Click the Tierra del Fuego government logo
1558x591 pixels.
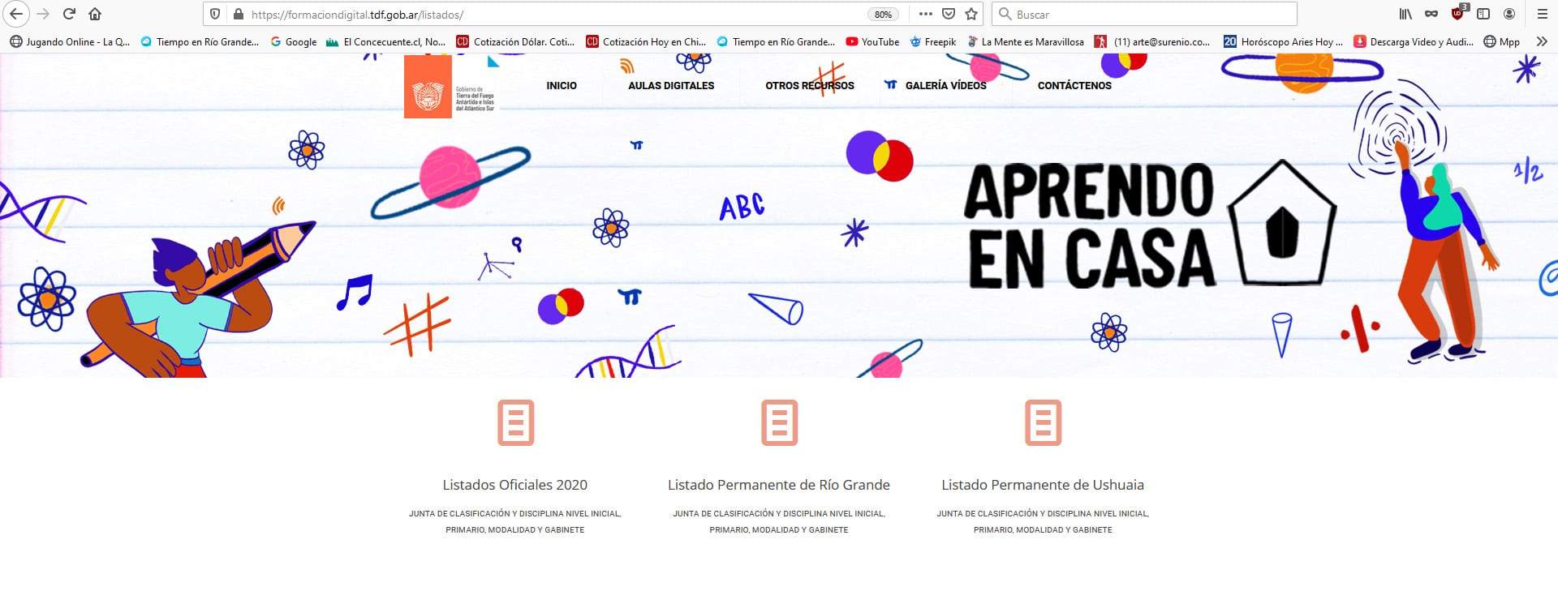450,88
